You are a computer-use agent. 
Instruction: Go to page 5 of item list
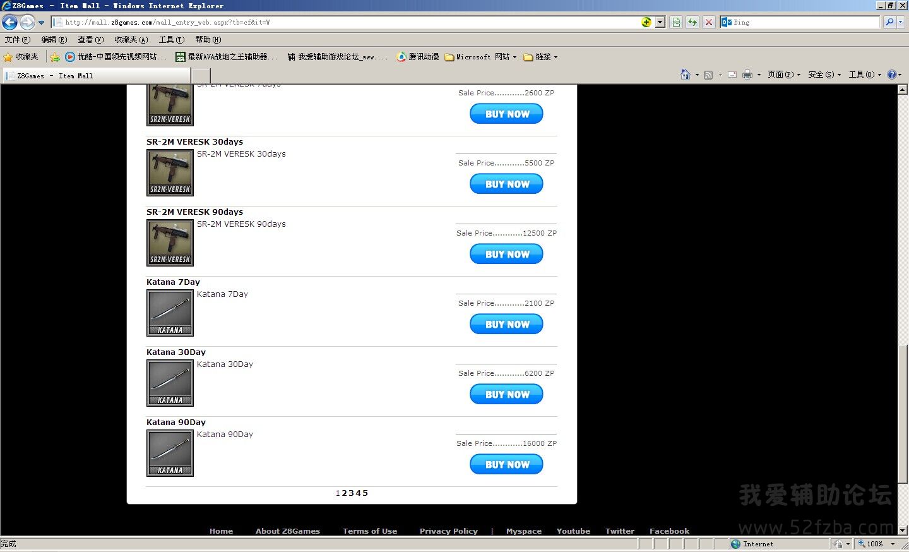click(365, 493)
